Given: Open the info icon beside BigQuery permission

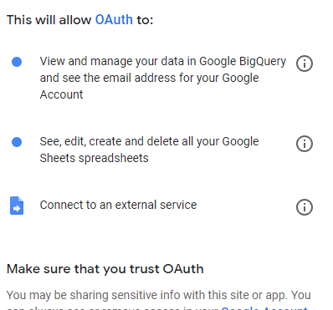Looking at the screenshot, I should (305, 64).
